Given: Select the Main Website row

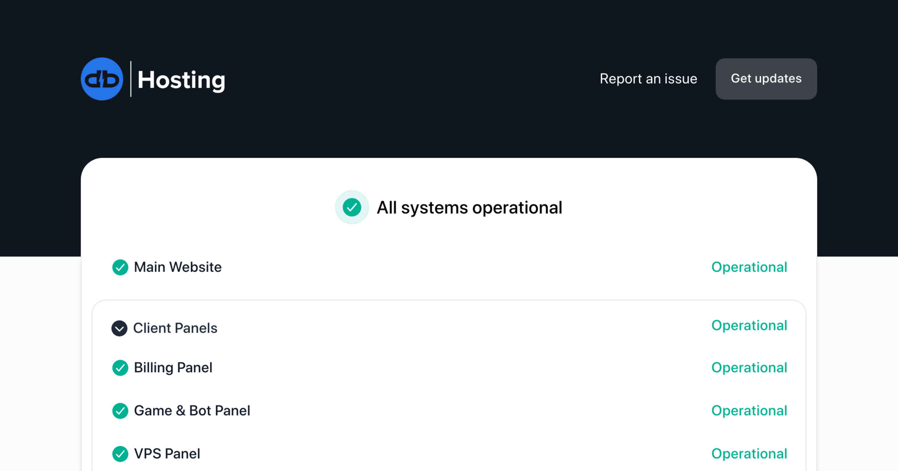Looking at the screenshot, I should click(x=178, y=267).
